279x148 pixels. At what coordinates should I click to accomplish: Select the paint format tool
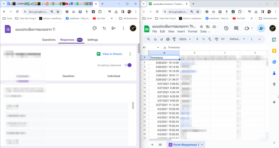click(174, 39)
